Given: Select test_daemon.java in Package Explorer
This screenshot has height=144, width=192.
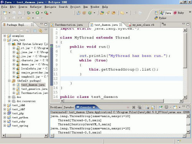Looking at the screenshot, I should click(33, 85).
